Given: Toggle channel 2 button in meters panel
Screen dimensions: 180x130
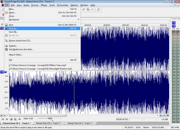Looking at the screenshot, I should tap(174, 26).
